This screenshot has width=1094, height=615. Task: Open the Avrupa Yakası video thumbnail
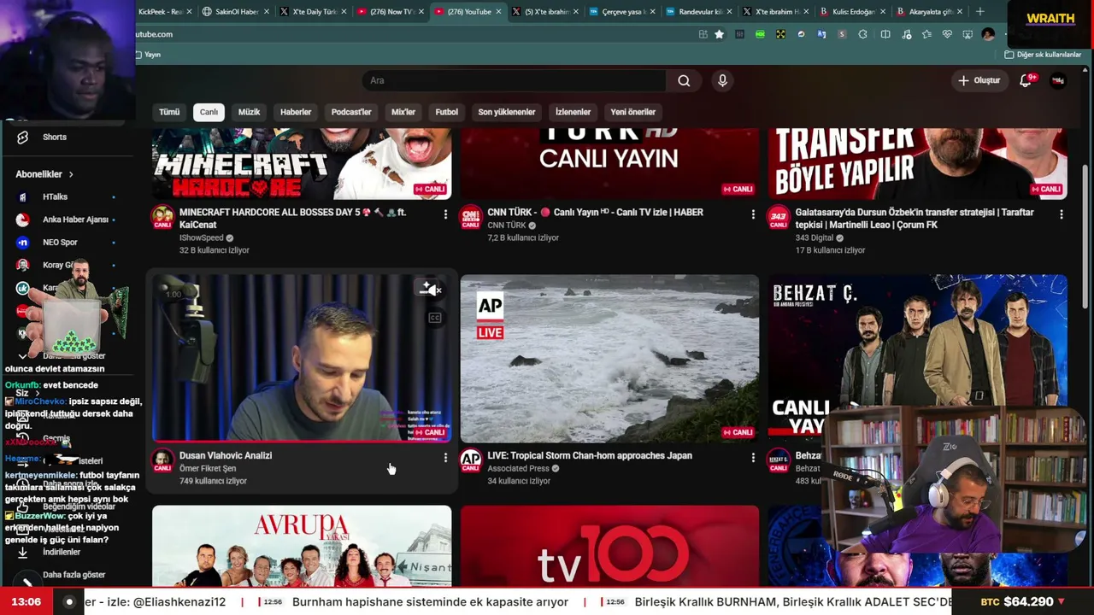coord(302,546)
